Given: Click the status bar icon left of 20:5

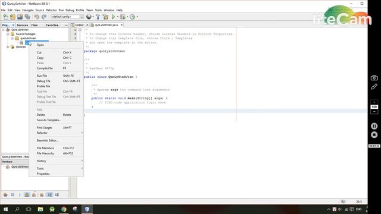Looking at the screenshot, I should click(x=343, y=202).
